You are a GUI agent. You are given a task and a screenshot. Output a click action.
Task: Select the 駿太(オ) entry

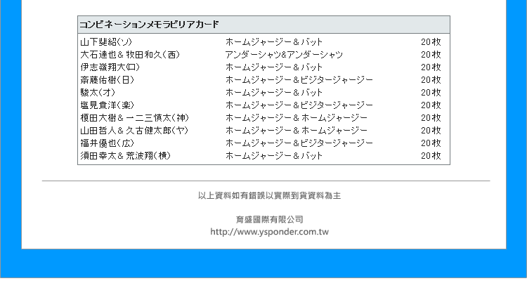pos(98,93)
